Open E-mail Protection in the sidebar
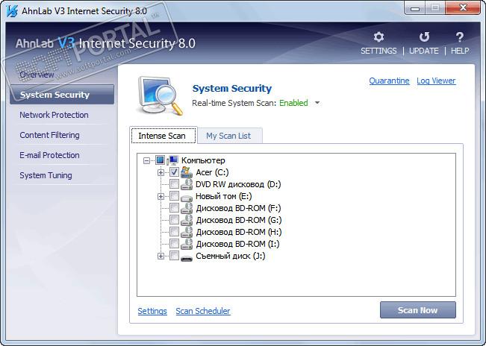486x346 pixels. (x=49, y=155)
